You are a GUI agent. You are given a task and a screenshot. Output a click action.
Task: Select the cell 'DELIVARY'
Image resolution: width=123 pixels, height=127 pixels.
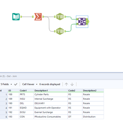(x=50, y=103)
